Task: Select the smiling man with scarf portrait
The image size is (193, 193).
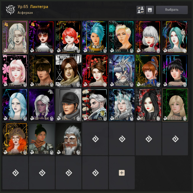Action: pos(69,71)
